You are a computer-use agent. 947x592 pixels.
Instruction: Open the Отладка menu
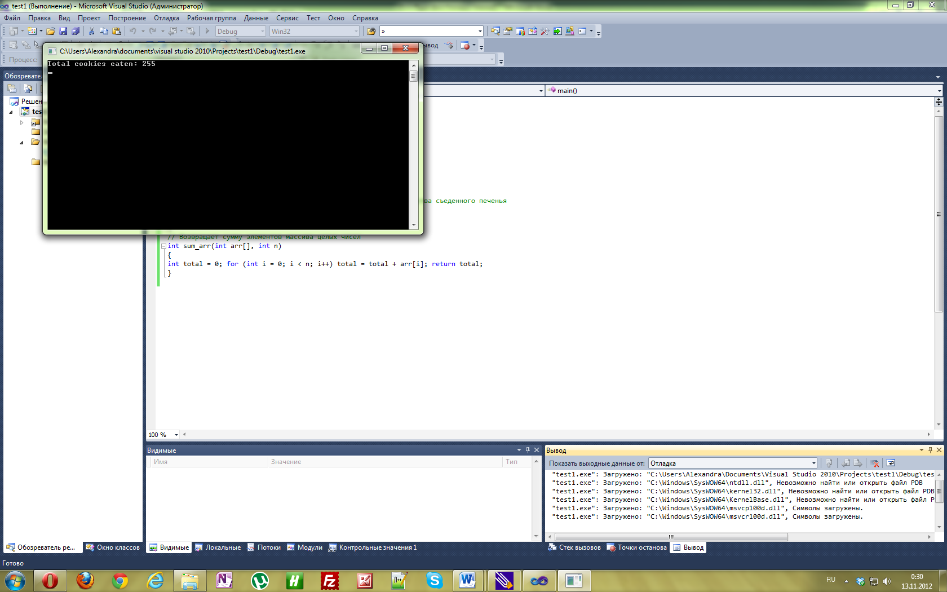coord(166,18)
